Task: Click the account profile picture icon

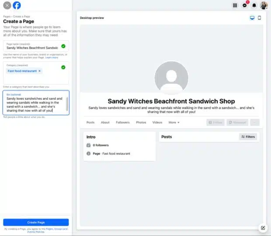Action: tap(264, 5)
